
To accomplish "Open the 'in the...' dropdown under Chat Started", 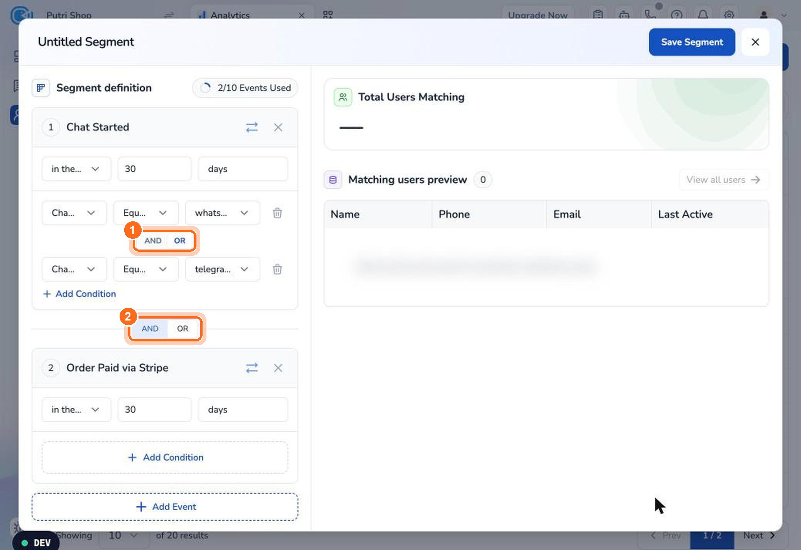I will pos(76,169).
